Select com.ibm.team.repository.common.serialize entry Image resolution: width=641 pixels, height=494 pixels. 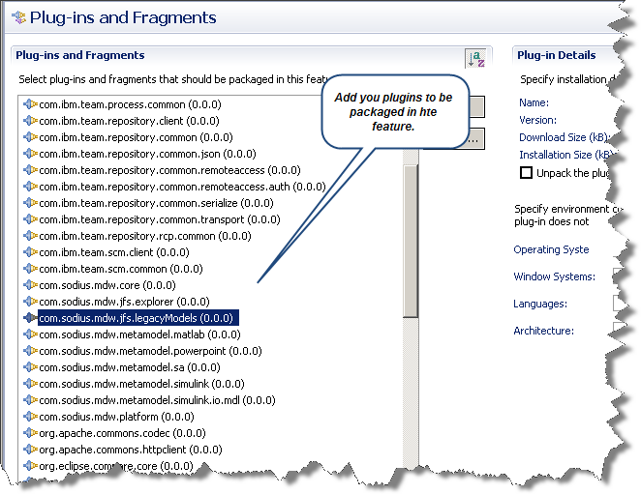156,203
